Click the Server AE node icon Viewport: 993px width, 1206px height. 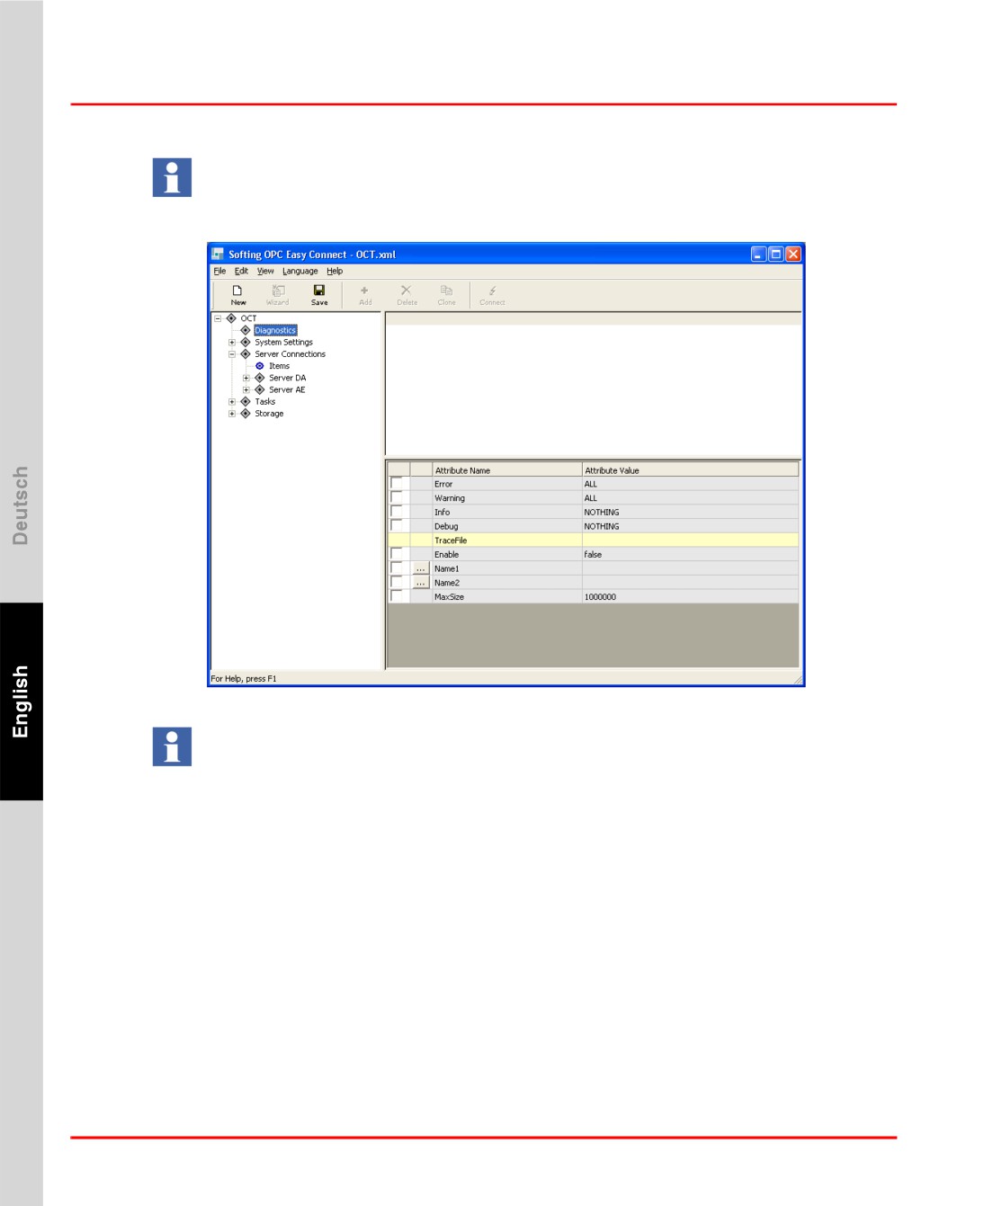click(260, 389)
